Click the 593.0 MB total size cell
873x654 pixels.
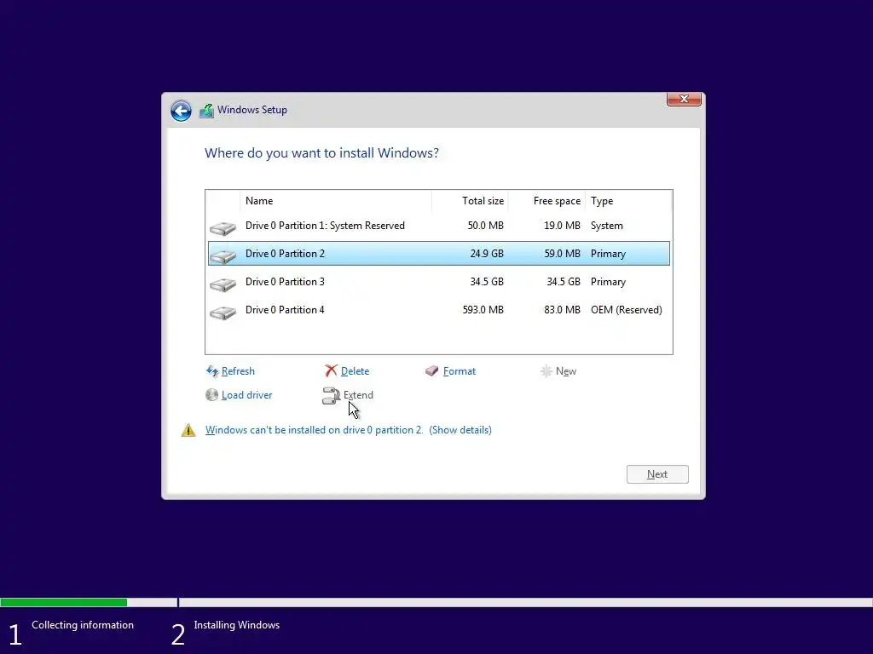[483, 310]
